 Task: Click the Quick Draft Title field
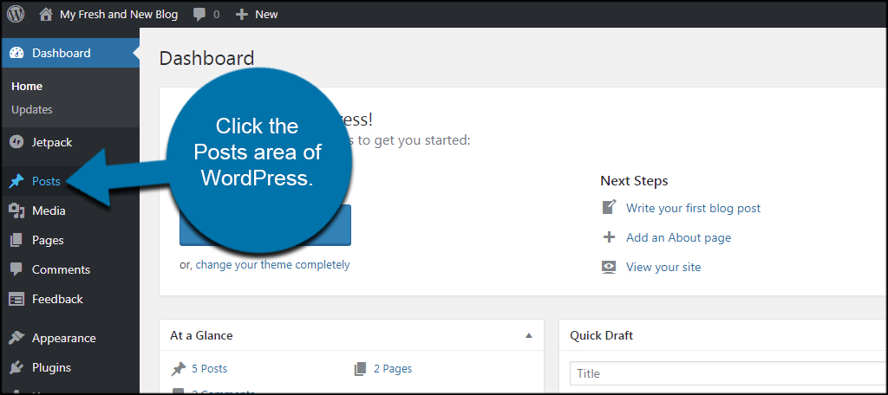[x=728, y=373]
